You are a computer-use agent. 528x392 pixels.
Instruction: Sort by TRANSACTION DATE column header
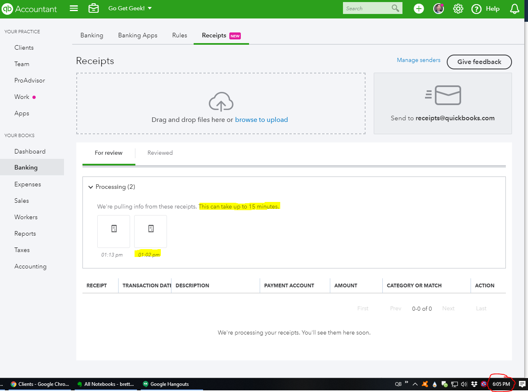(x=146, y=285)
